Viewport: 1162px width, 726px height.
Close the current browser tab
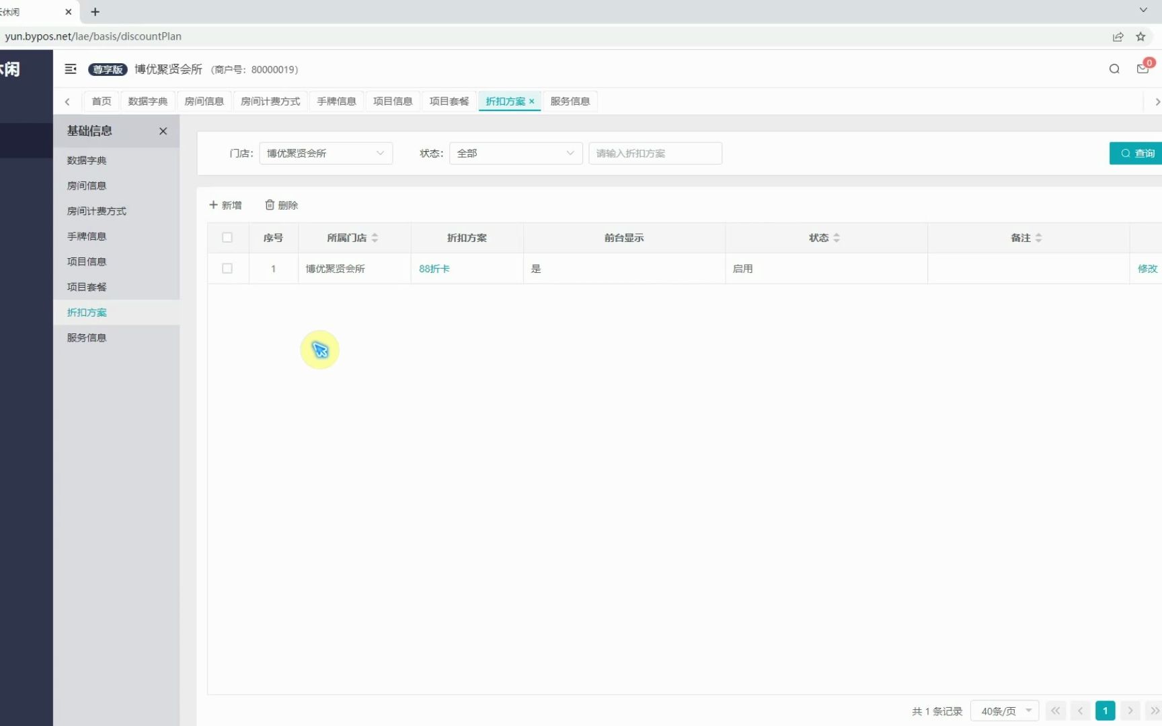tap(68, 11)
